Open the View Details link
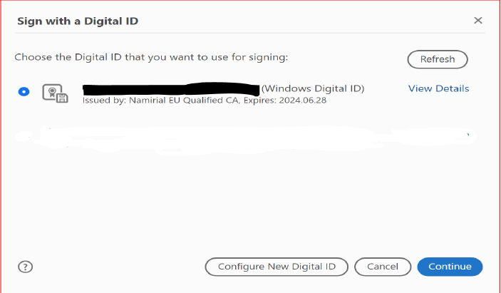The height and width of the screenshot is (293, 501). coord(439,88)
